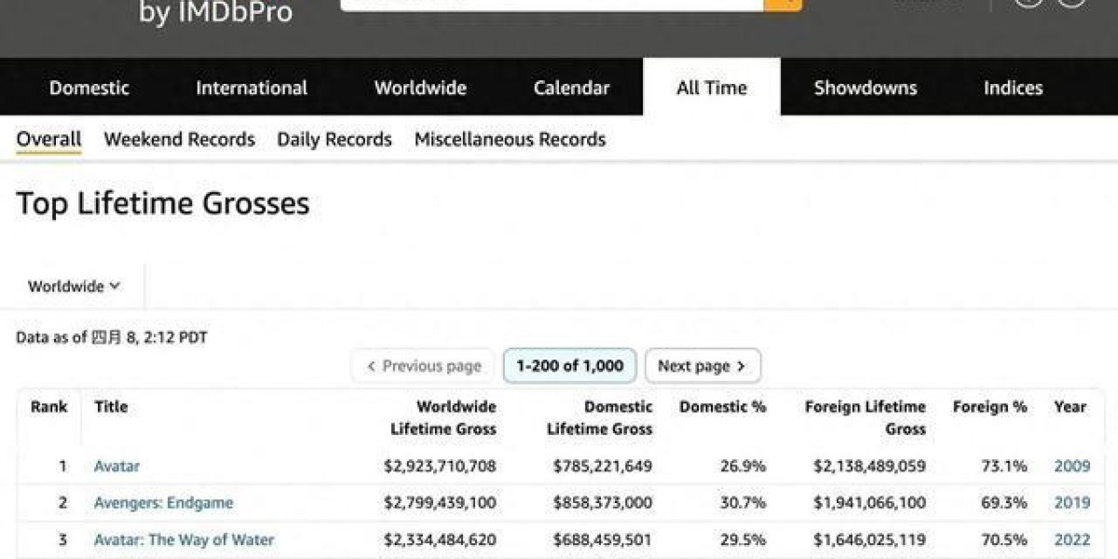This screenshot has width=1118, height=559.
Task: Click the Previous page button
Action: 424,366
